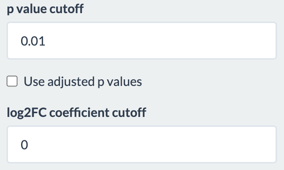
Task: Select the 0.01 value in p value field
Action: 33,41
